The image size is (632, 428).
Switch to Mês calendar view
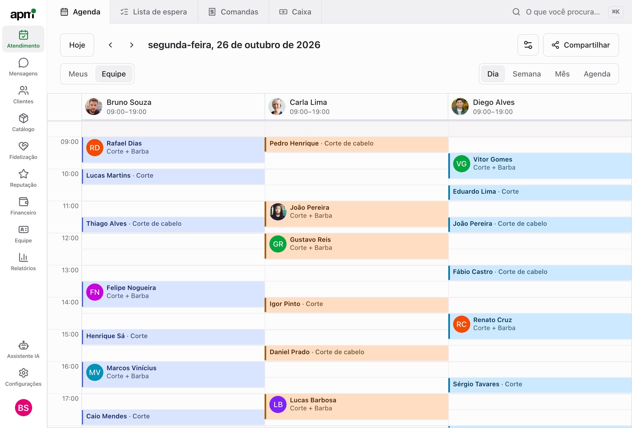pyautogui.click(x=562, y=74)
